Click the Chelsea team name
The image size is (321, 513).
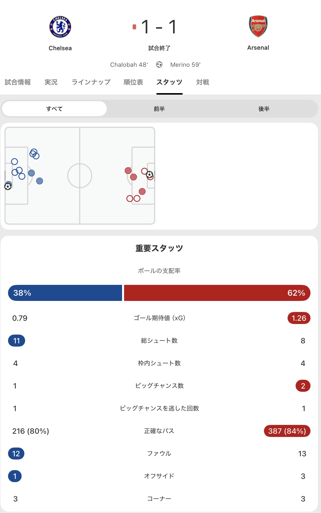(60, 48)
